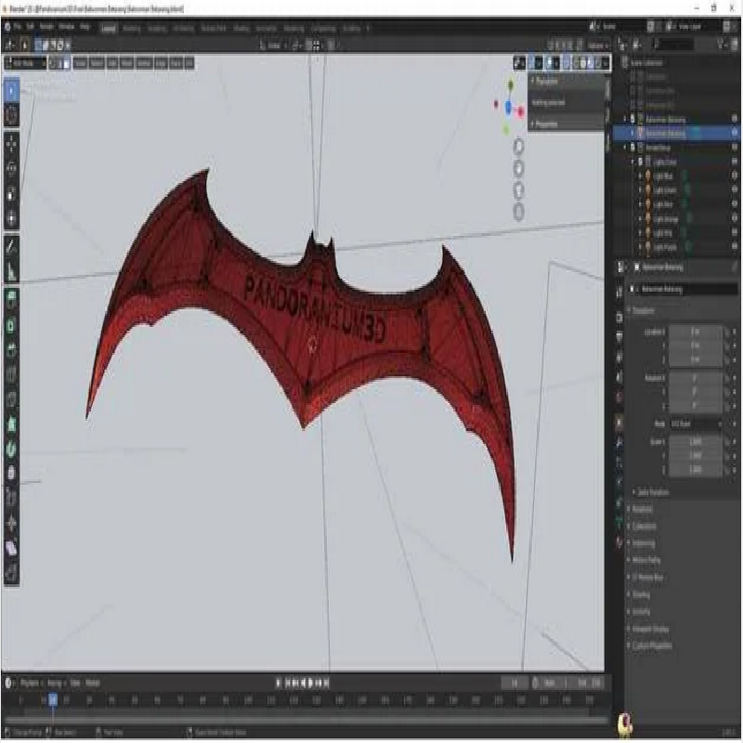Click the outliner search field
The image size is (743, 743).
pos(672,45)
